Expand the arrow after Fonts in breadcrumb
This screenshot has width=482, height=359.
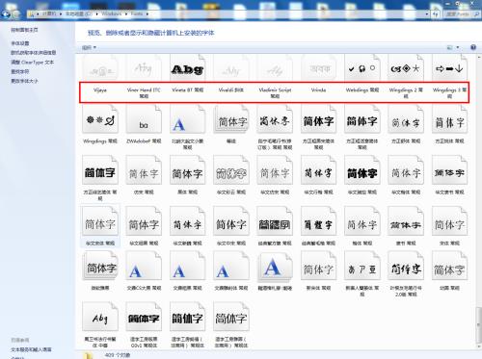147,13
